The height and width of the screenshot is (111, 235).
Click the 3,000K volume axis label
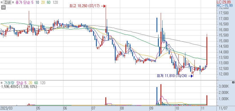coord(224,86)
